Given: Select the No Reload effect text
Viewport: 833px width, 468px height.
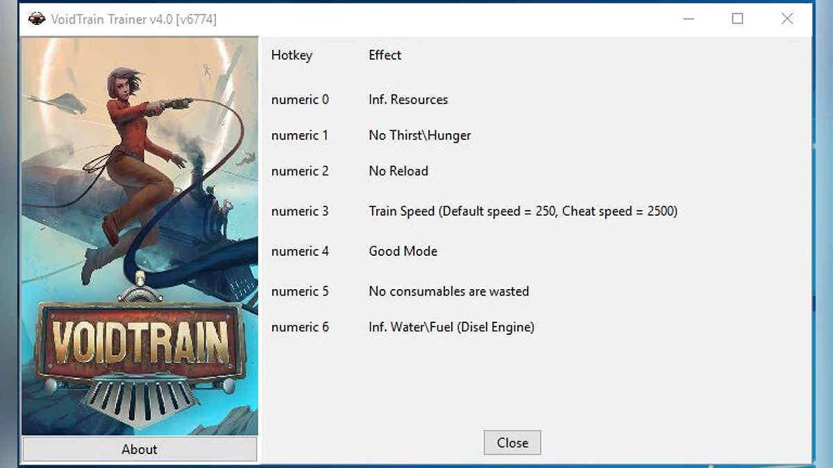Looking at the screenshot, I should [x=398, y=171].
